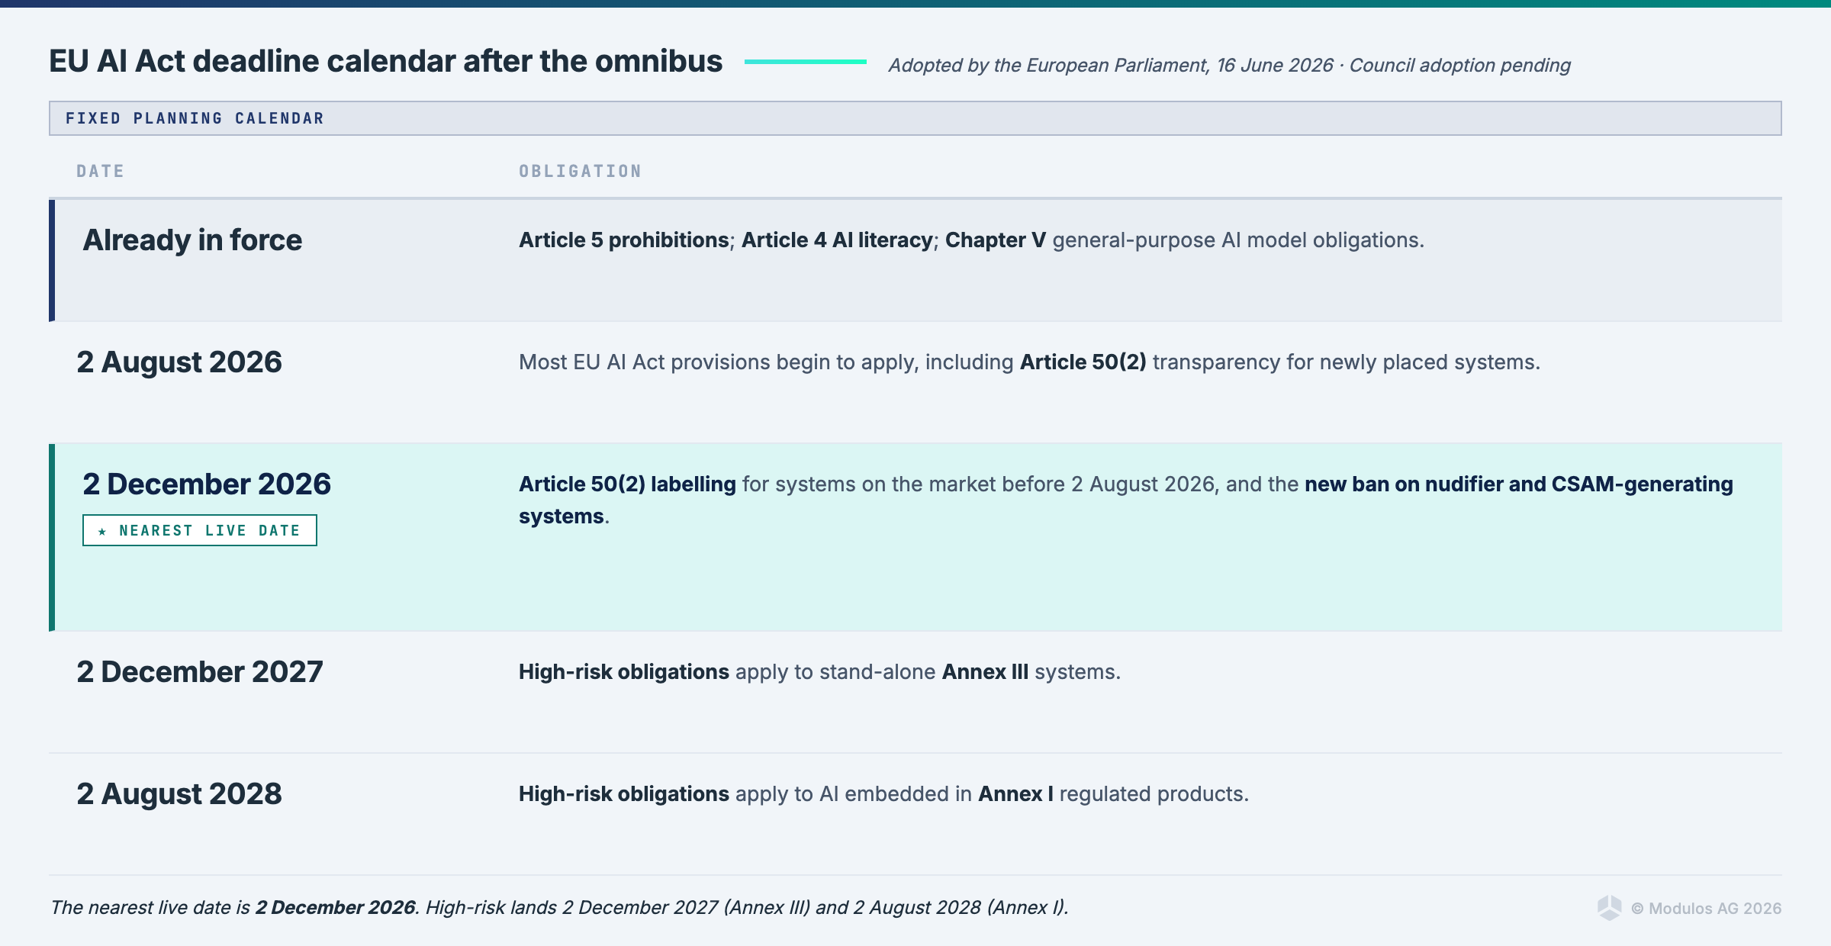The height and width of the screenshot is (946, 1831).
Task: Select 'Chapter V' in the Already in force row
Action: [x=996, y=240]
